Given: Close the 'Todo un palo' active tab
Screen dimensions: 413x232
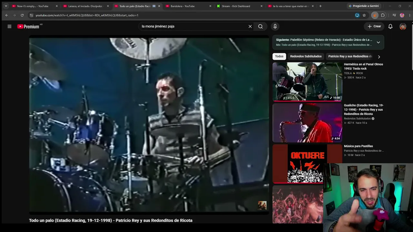Looking at the screenshot, I should point(159,6).
